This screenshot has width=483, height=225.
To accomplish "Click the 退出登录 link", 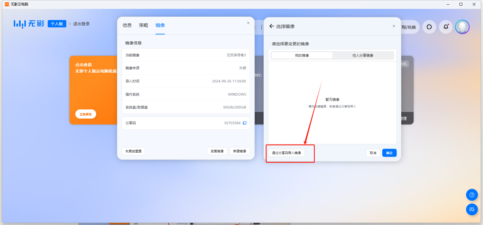I will 81,24.
